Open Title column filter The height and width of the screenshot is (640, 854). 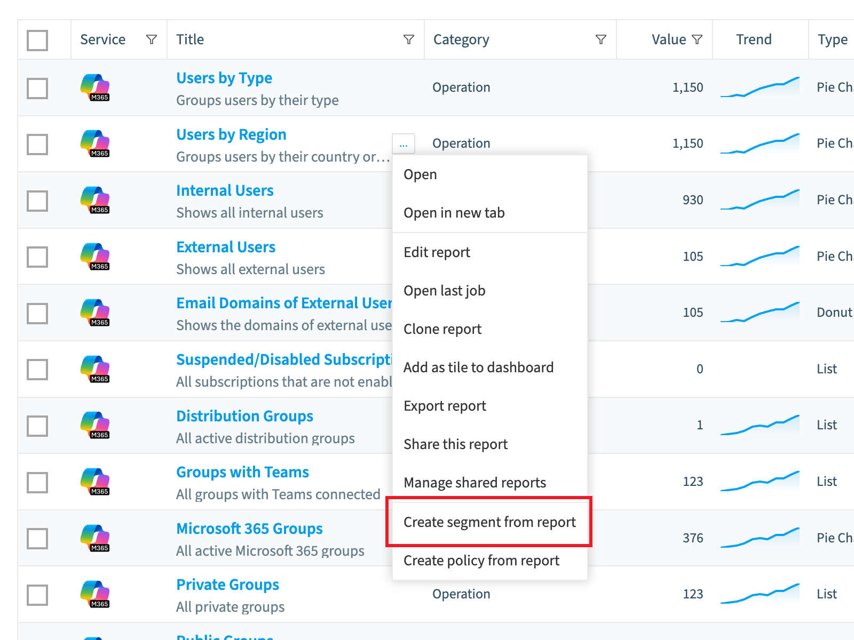409,39
